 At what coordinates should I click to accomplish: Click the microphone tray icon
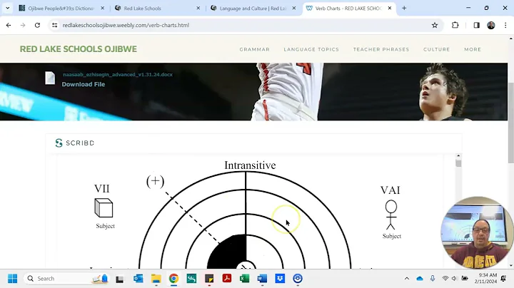pos(433,279)
